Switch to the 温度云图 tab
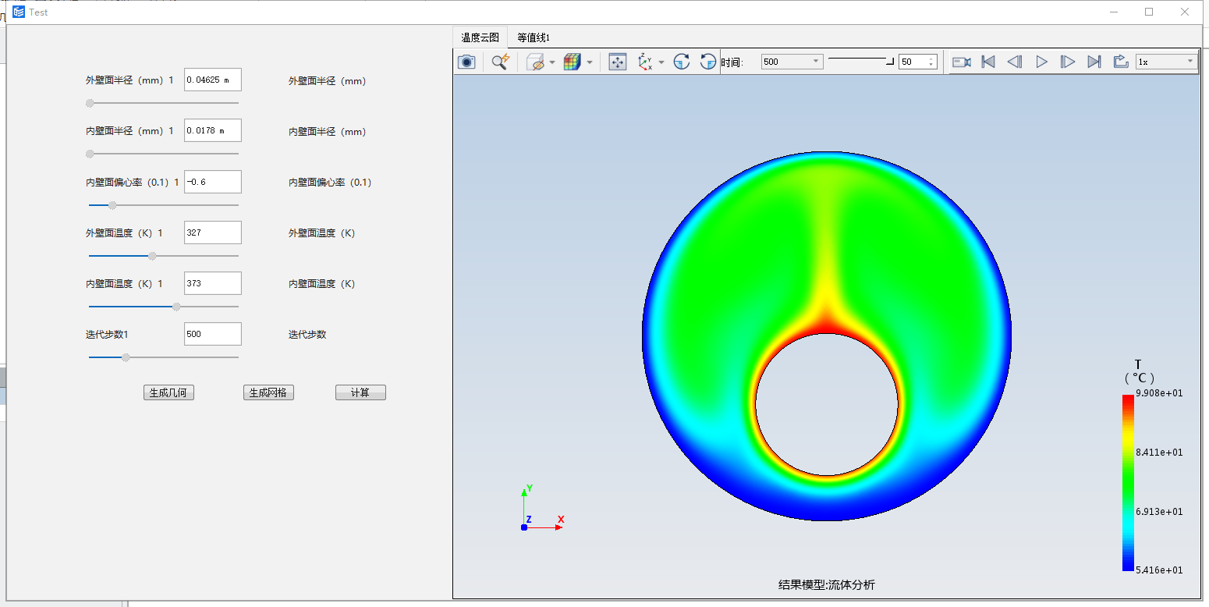This screenshot has height=607, width=1209. (480, 37)
